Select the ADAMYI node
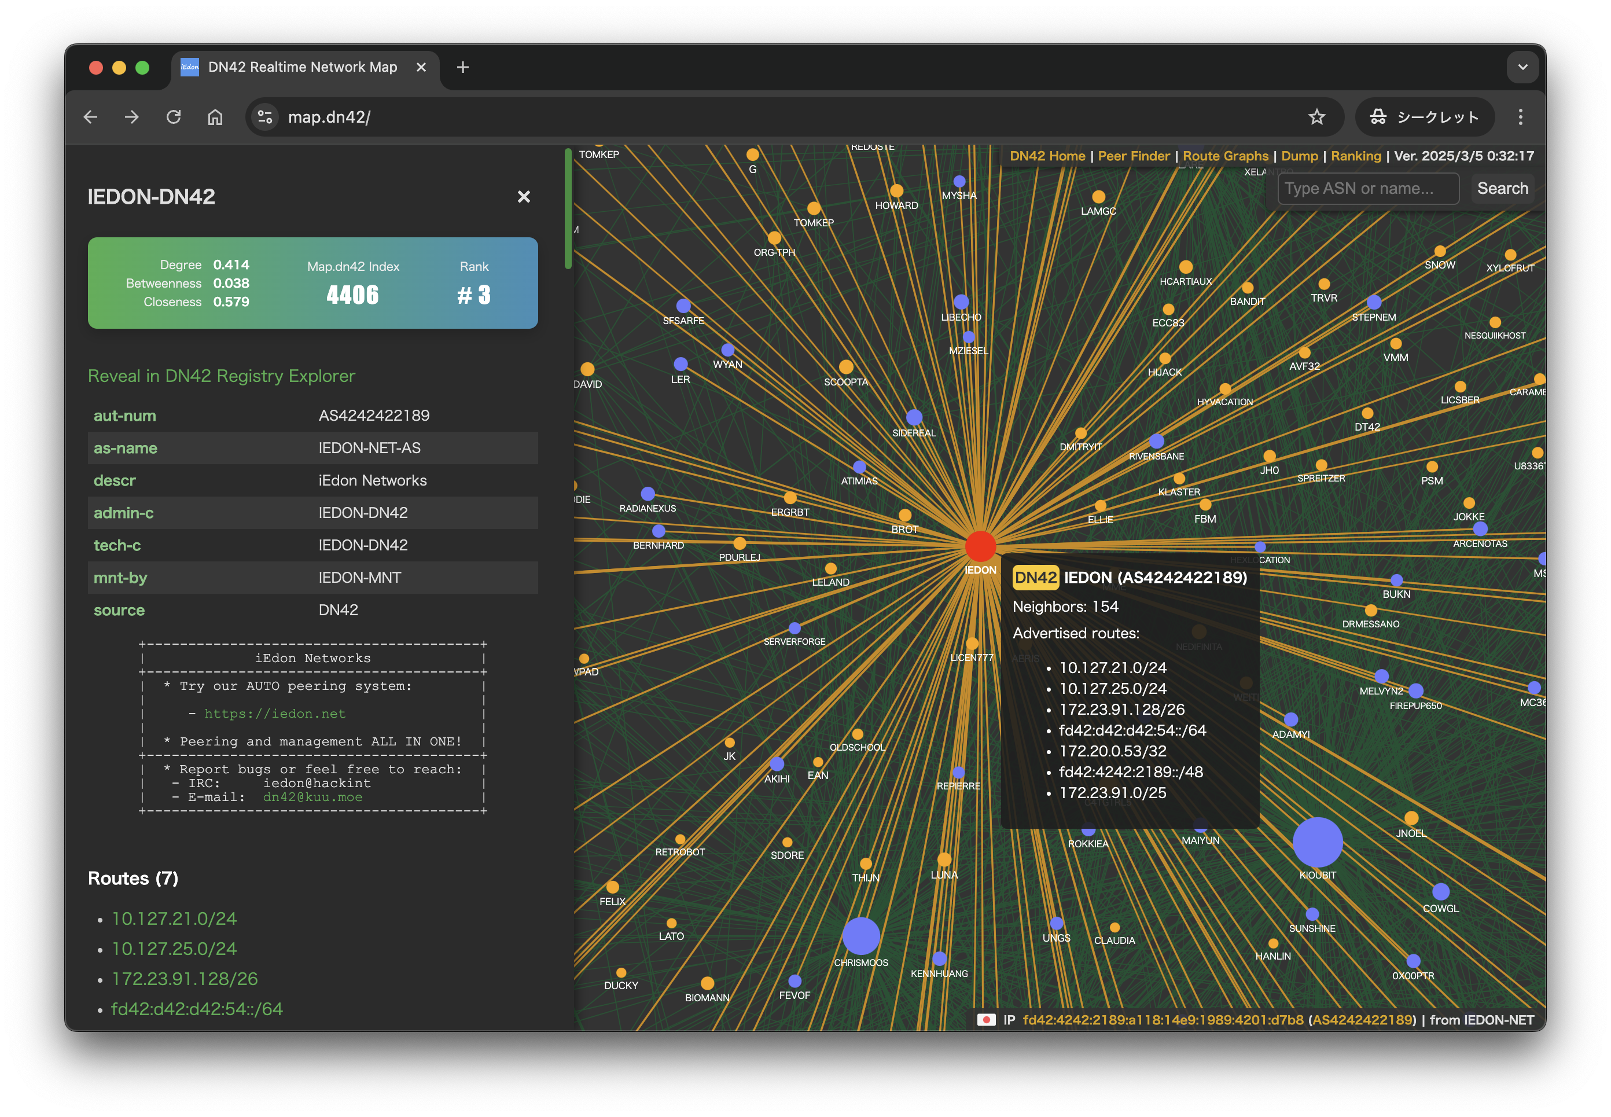Image resolution: width=1611 pixels, height=1117 pixels. (x=1290, y=719)
